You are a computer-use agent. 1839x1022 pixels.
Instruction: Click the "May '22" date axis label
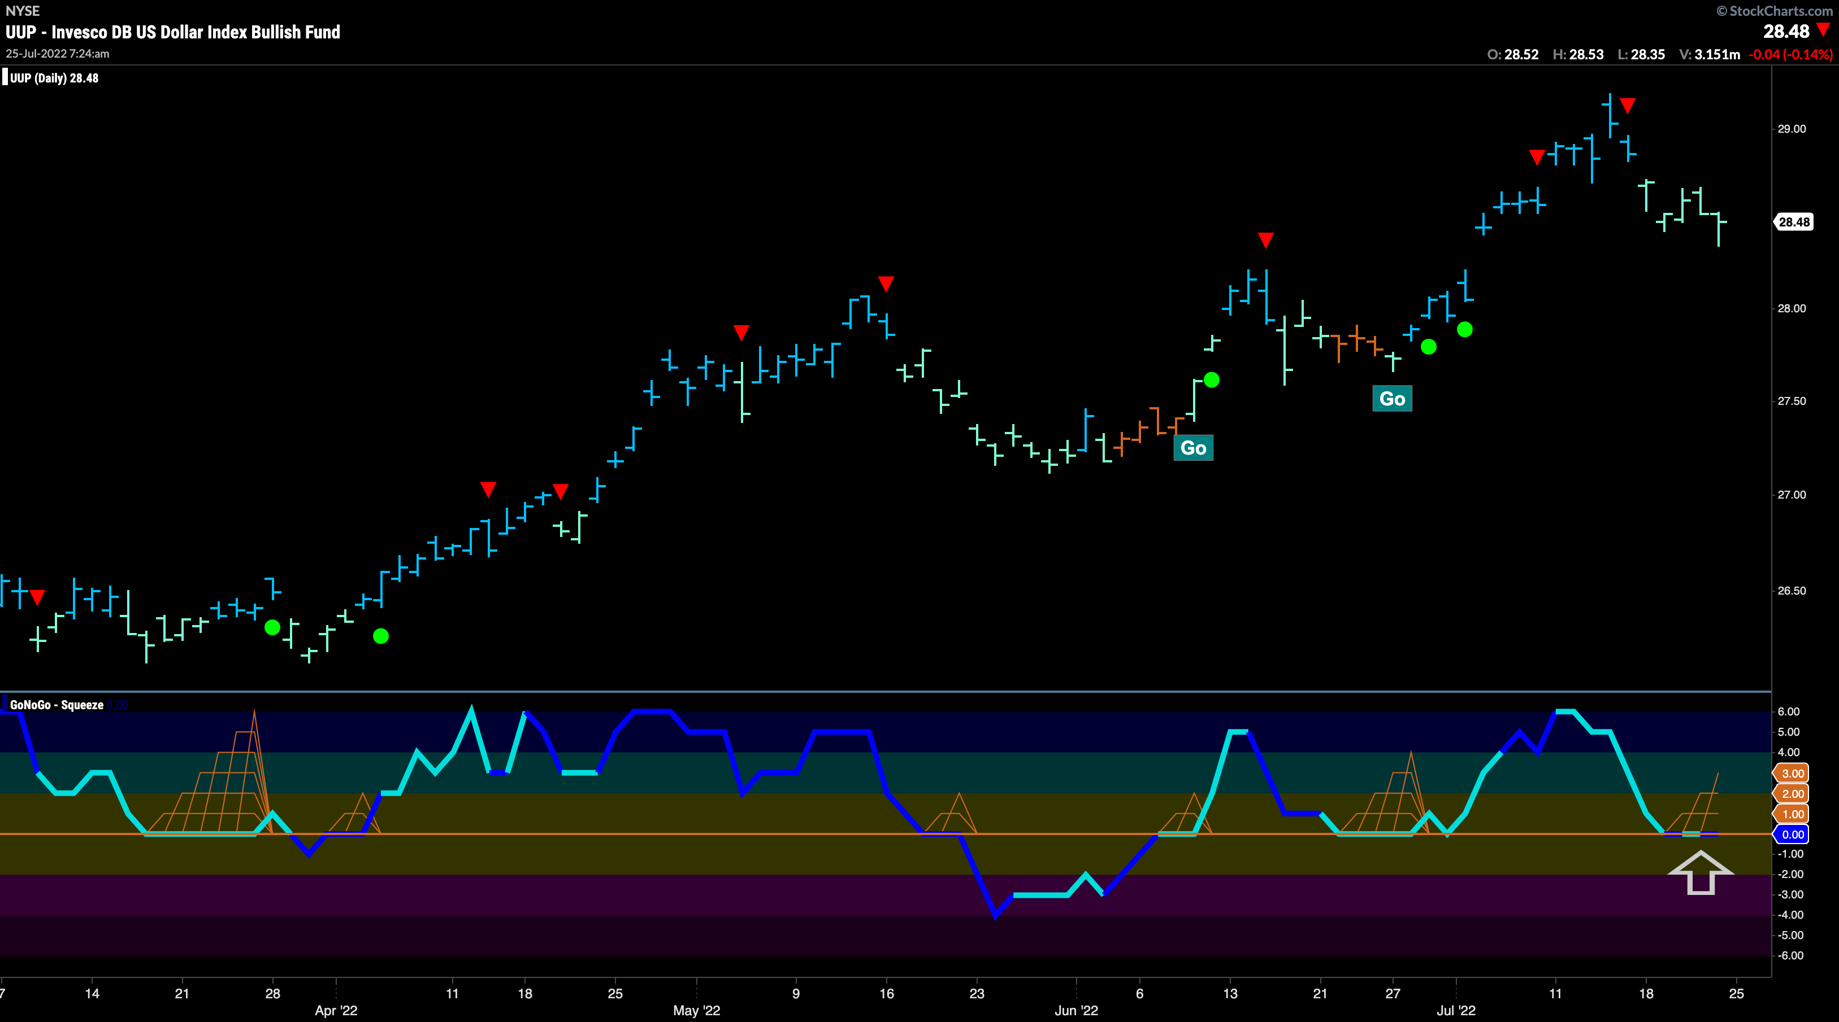697,1011
